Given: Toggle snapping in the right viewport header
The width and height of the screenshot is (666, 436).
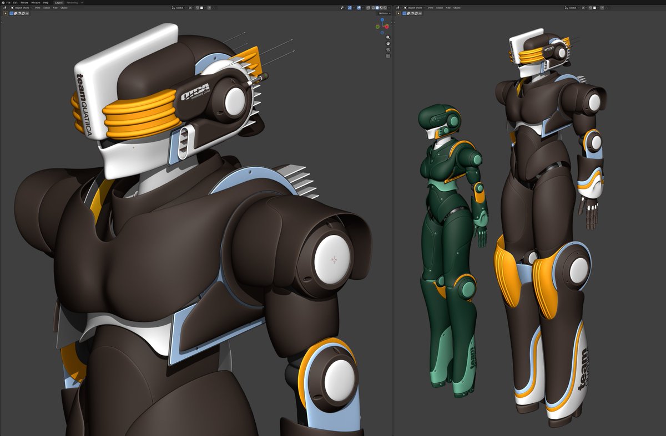Looking at the screenshot, I should [x=591, y=8].
